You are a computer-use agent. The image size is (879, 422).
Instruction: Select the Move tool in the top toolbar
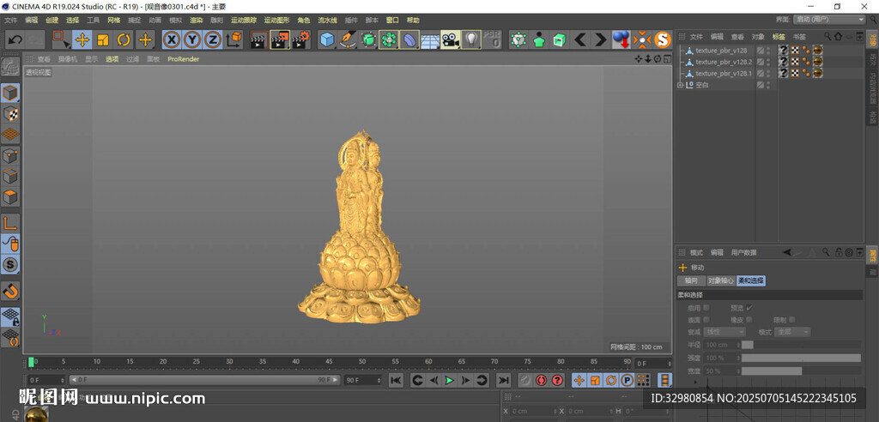coord(82,39)
